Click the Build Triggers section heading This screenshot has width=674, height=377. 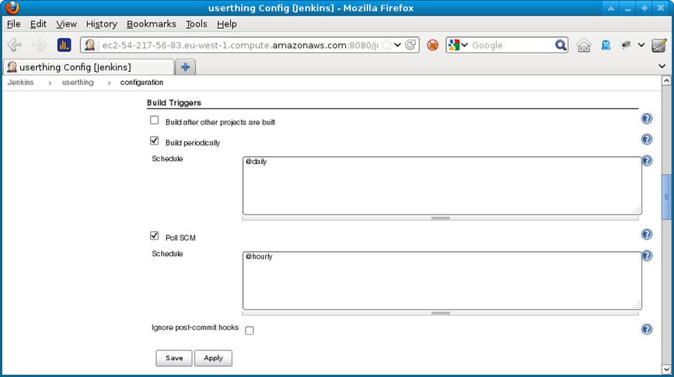pos(174,103)
